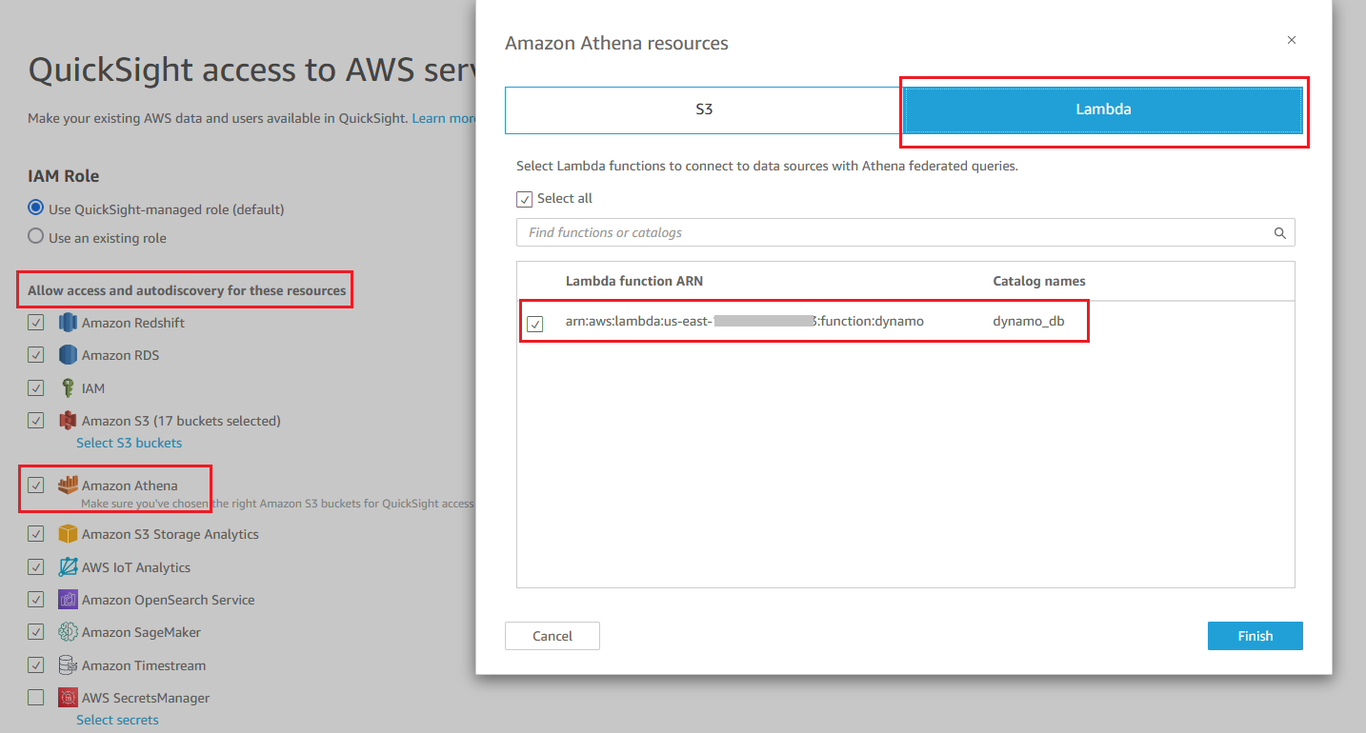Viewport: 1366px width, 733px height.
Task: Click the IAM key icon
Action: pos(67,388)
